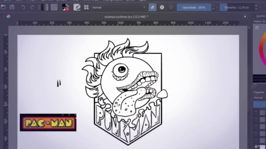
Task: Click the color history strip
Action: pyautogui.click(x=259, y=79)
